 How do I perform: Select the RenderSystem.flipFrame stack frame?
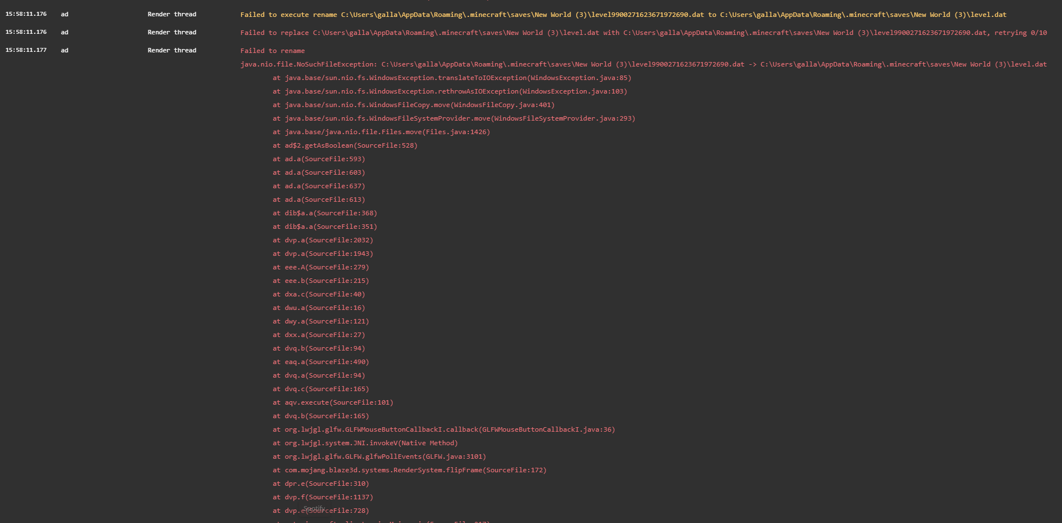click(x=410, y=470)
